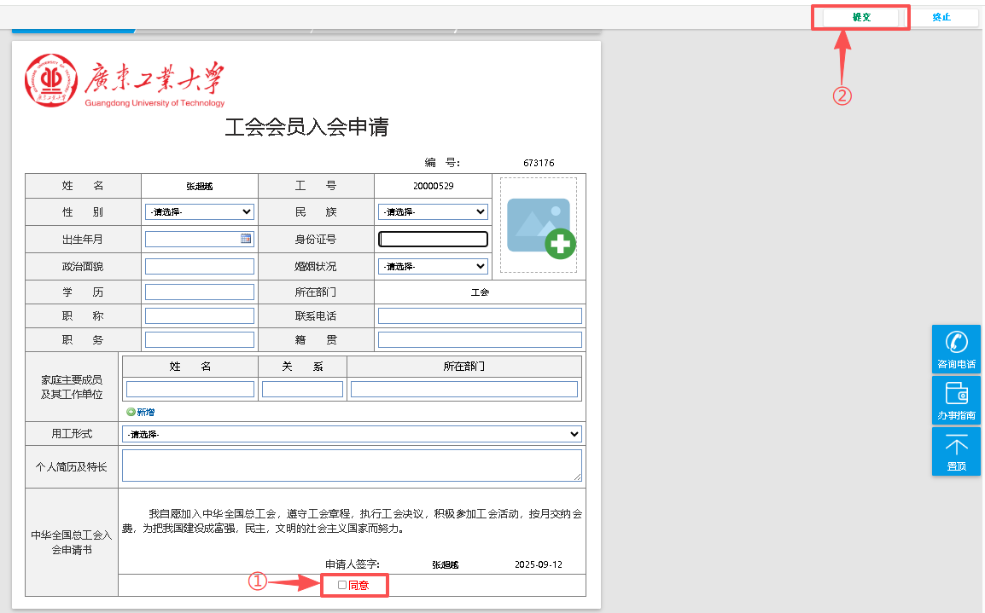Click the green 新增 add-row icon

tap(131, 412)
